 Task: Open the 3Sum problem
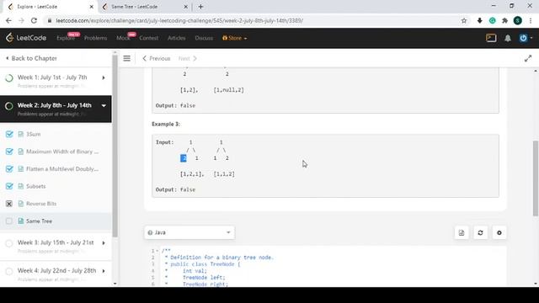pos(34,134)
